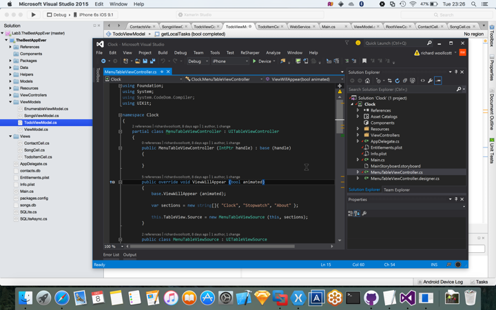Click the Properties wrench icon in Solution Explorer
This screenshot has height=310, width=496.
coord(430,81)
